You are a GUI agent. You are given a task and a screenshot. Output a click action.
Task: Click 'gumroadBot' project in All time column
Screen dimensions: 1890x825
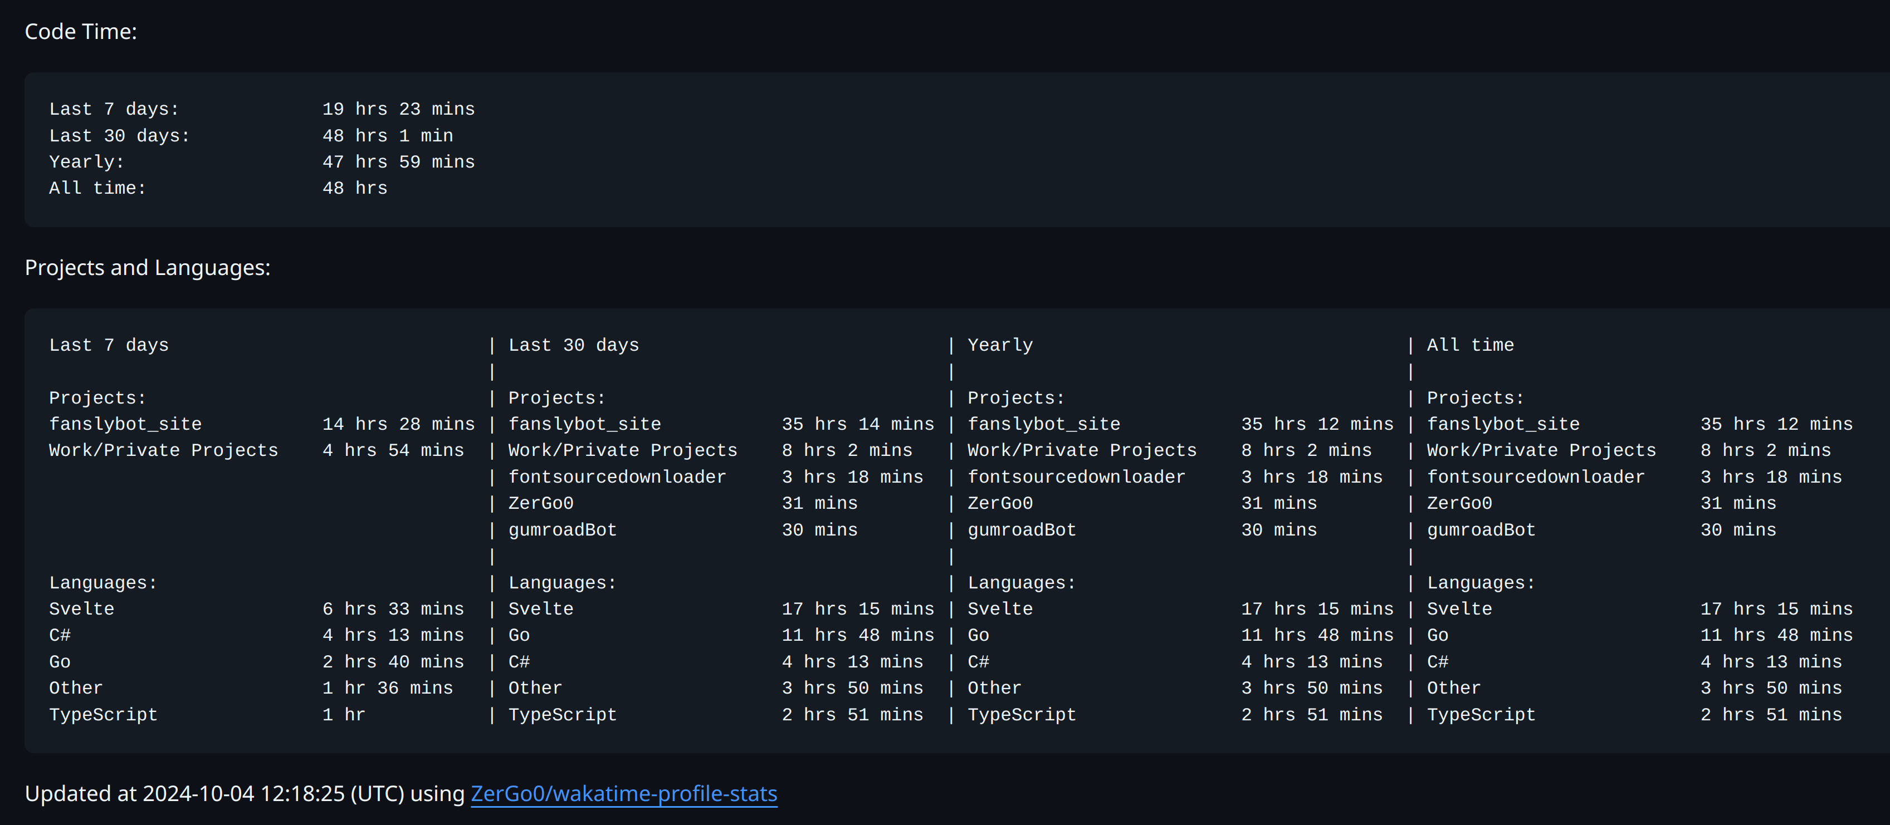1481,530
